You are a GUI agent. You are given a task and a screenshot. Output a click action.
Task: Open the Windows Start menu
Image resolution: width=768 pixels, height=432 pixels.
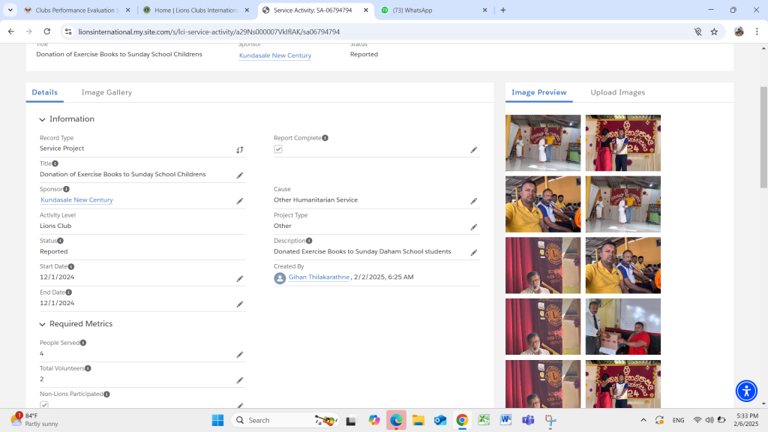(x=217, y=420)
